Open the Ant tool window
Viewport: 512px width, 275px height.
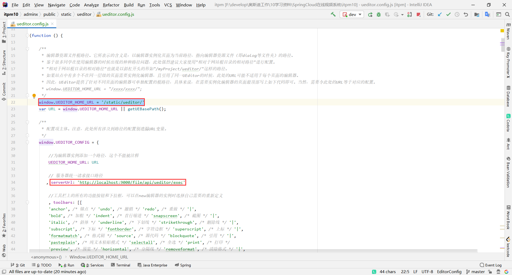click(x=508, y=144)
